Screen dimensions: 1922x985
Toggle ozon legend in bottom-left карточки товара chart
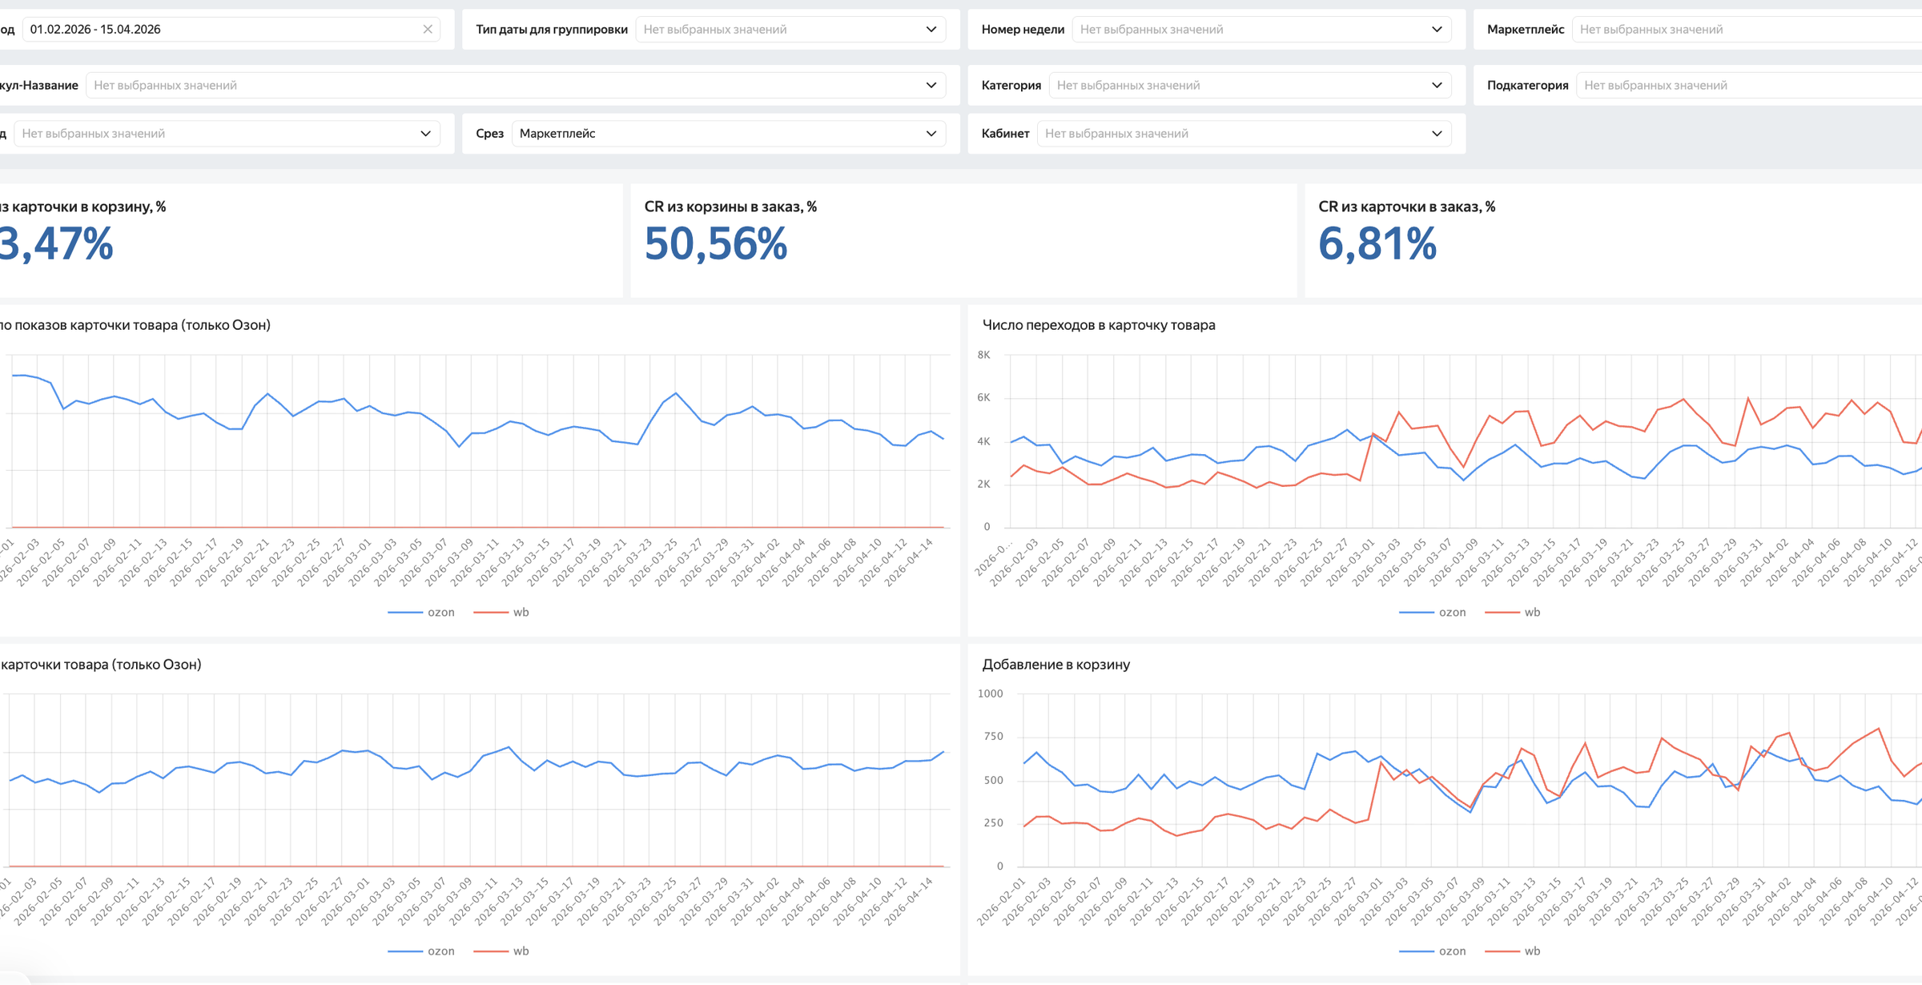[422, 951]
